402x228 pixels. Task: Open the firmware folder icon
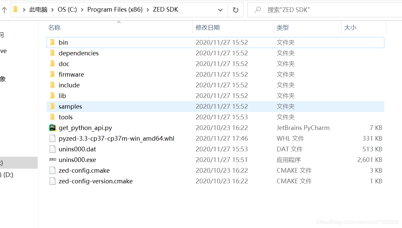tap(53, 74)
